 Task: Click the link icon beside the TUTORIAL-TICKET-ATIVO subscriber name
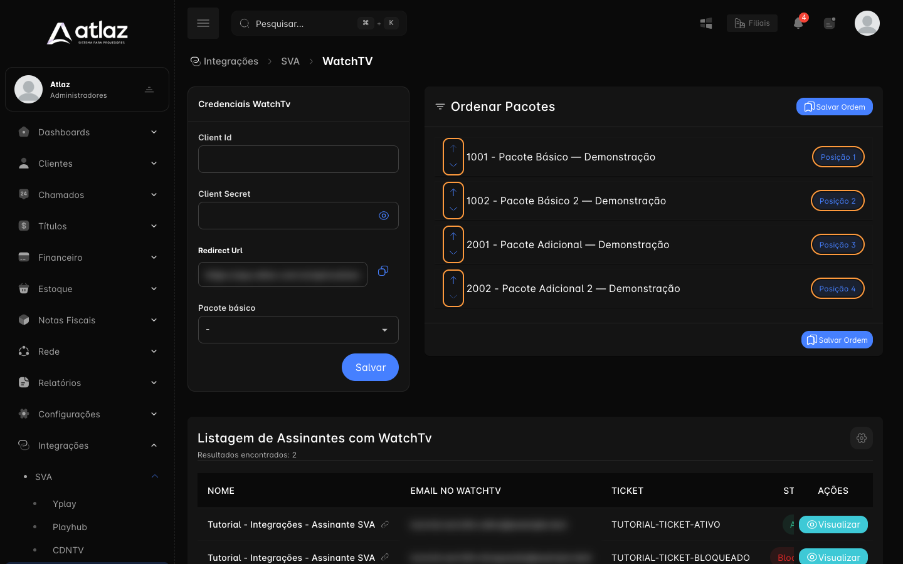click(x=385, y=525)
